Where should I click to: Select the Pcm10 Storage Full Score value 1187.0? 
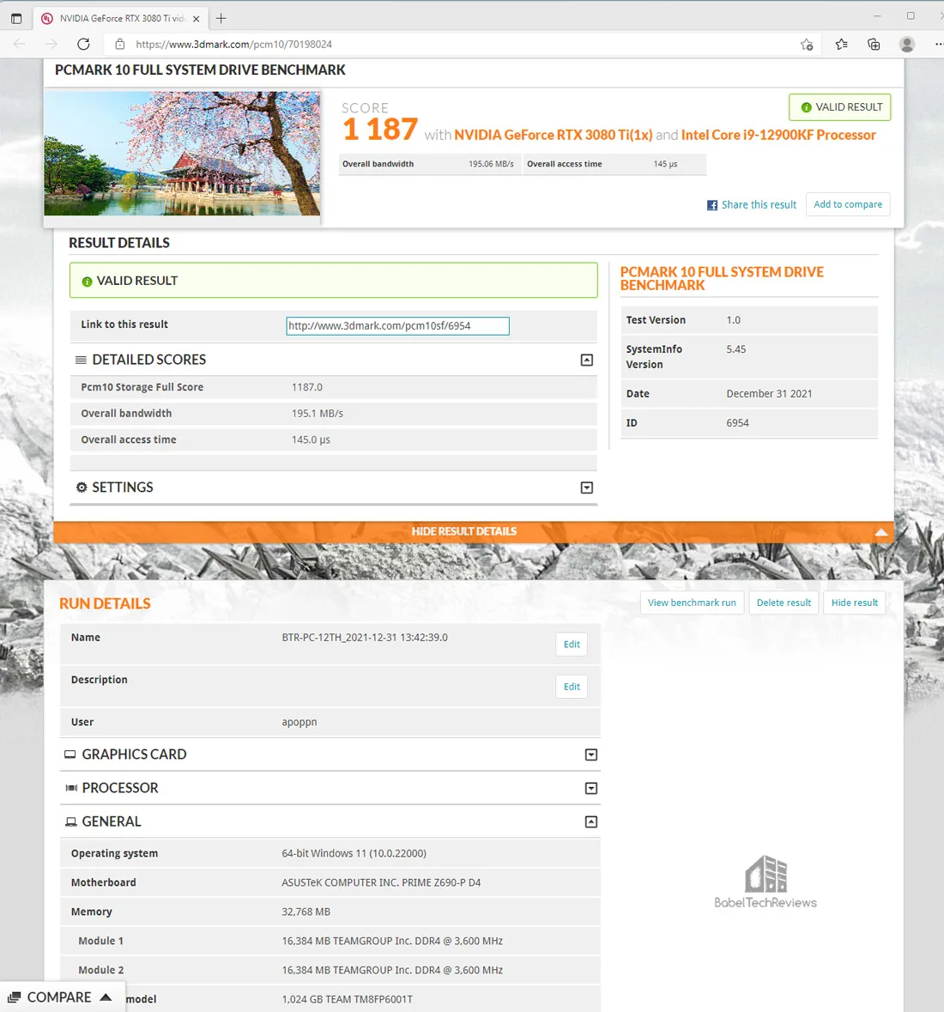click(307, 387)
